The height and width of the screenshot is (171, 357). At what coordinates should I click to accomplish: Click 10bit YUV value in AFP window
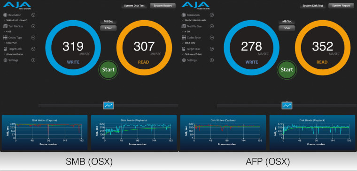[190, 43]
